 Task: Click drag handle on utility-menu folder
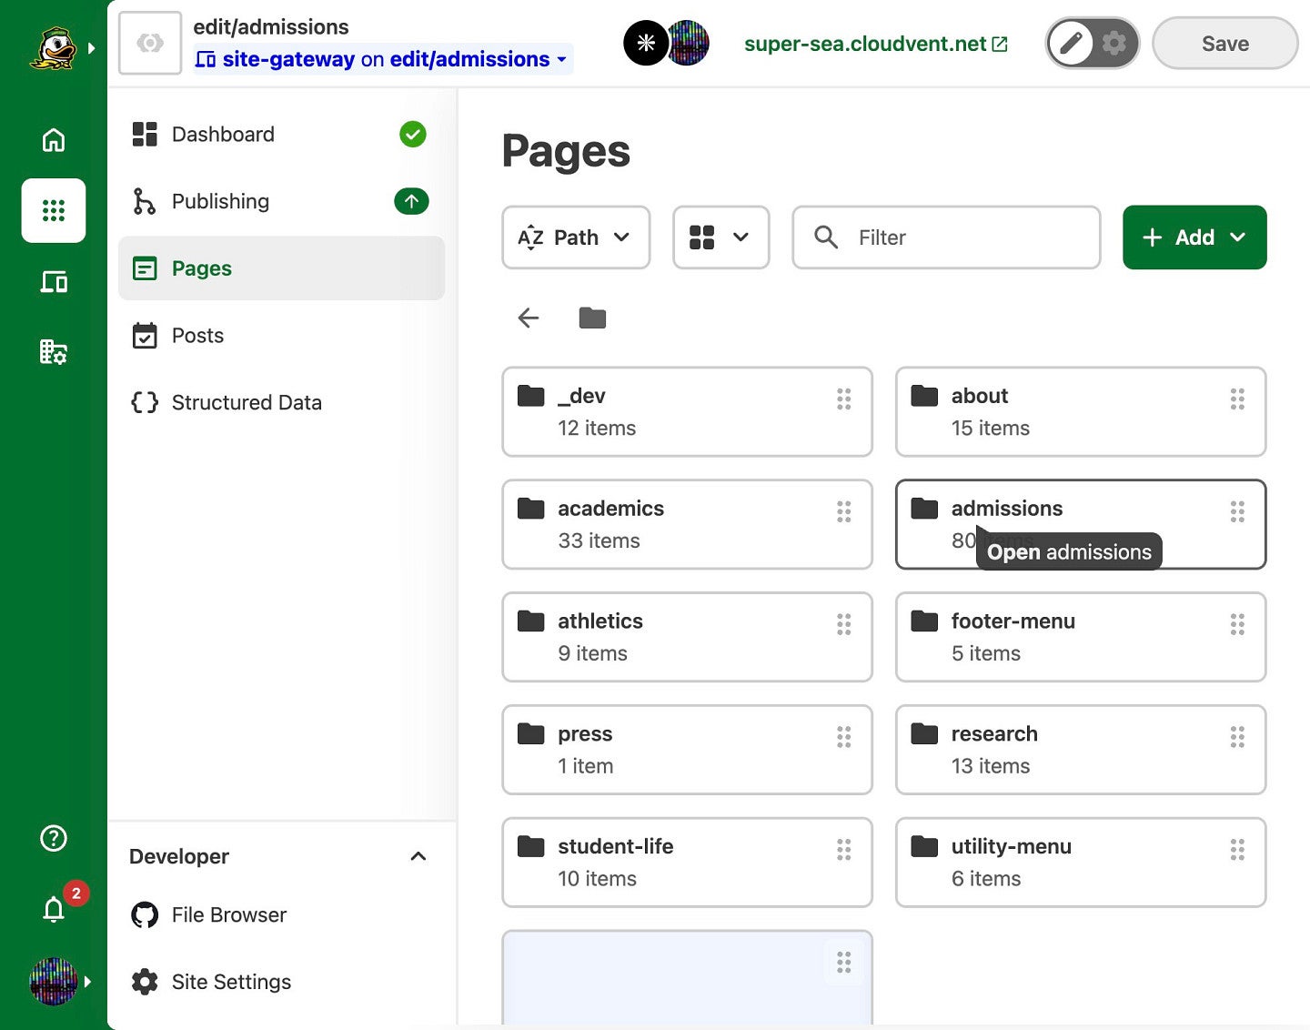tap(1237, 850)
